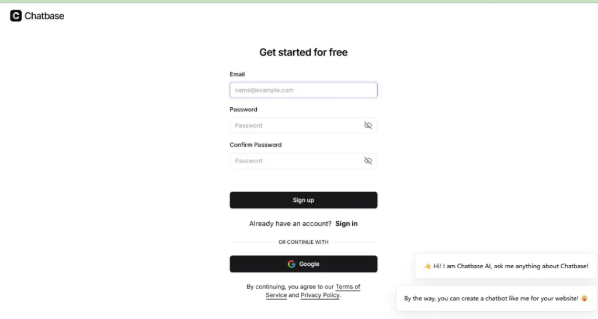Click the 'create a chatbot like me' message
Image resolution: width=598 pixels, height=319 pixels.
496,299
